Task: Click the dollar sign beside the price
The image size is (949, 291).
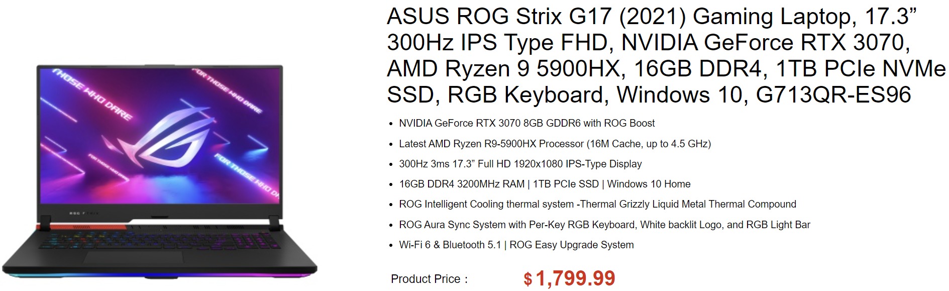Action: (528, 279)
